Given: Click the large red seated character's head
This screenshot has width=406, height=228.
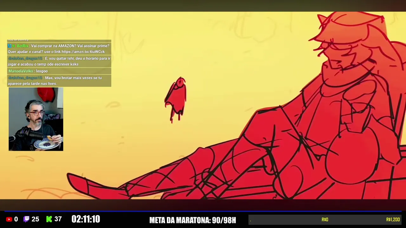Looking at the screenshot, I should tap(350, 41).
